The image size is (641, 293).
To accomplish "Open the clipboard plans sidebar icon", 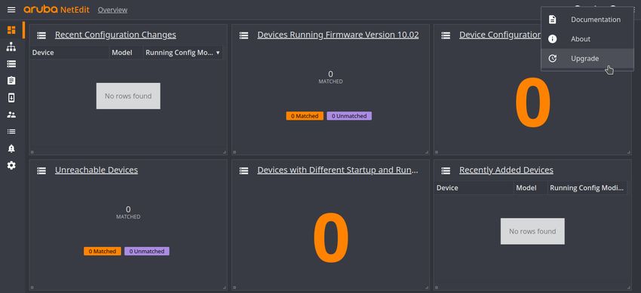I will click(11, 81).
